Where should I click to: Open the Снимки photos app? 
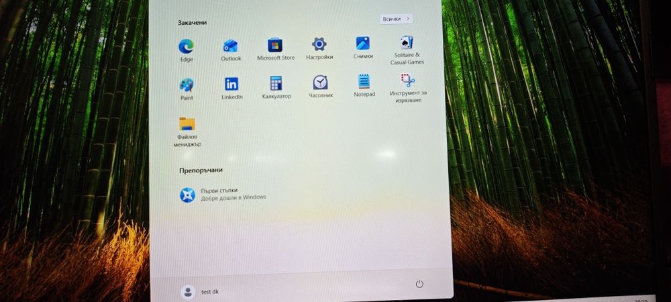[x=363, y=47]
